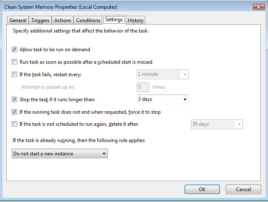Screen dimensions: 268x202
Task: Switch to the General tab
Action: (x=18, y=20)
